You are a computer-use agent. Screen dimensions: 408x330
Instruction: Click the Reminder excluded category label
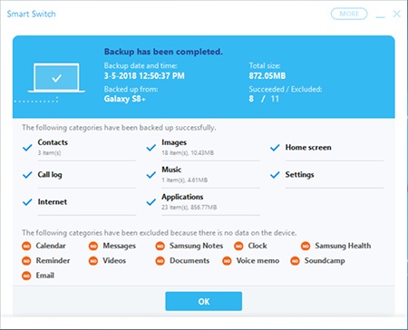pyautogui.click(x=53, y=260)
